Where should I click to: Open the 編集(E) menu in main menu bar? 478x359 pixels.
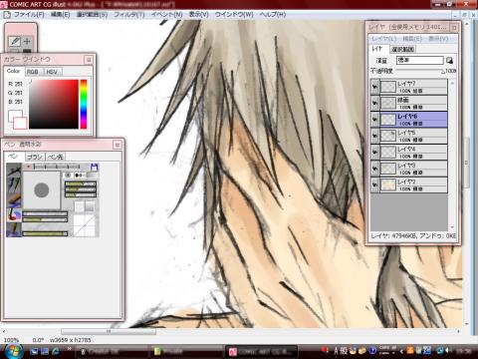60,15
